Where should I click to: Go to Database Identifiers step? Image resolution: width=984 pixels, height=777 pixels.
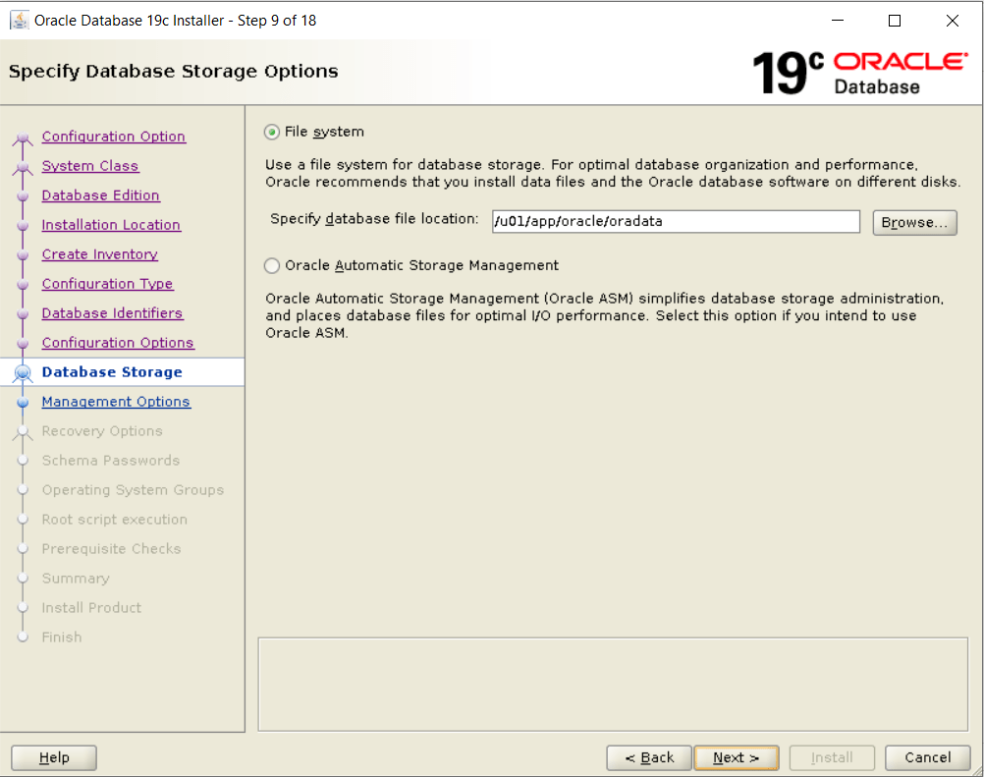pyautogui.click(x=112, y=313)
